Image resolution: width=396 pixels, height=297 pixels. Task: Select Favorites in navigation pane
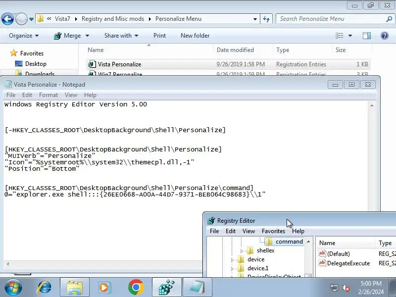point(32,53)
